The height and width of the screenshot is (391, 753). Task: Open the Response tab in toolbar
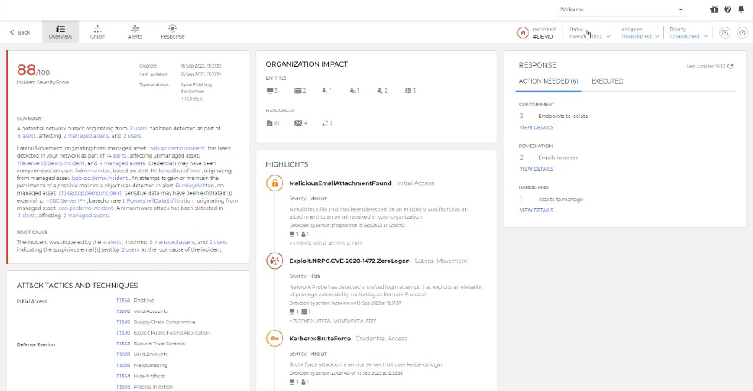[x=172, y=31]
